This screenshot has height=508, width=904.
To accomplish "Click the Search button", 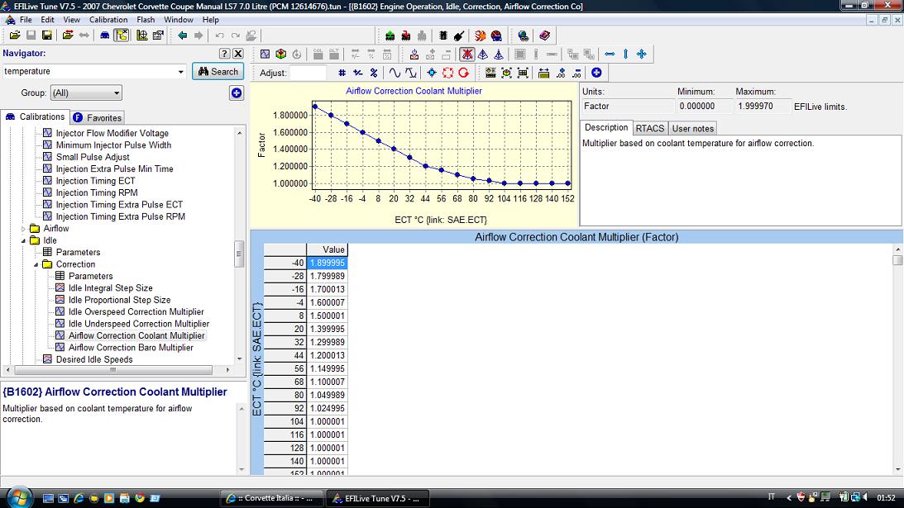I will click(218, 71).
